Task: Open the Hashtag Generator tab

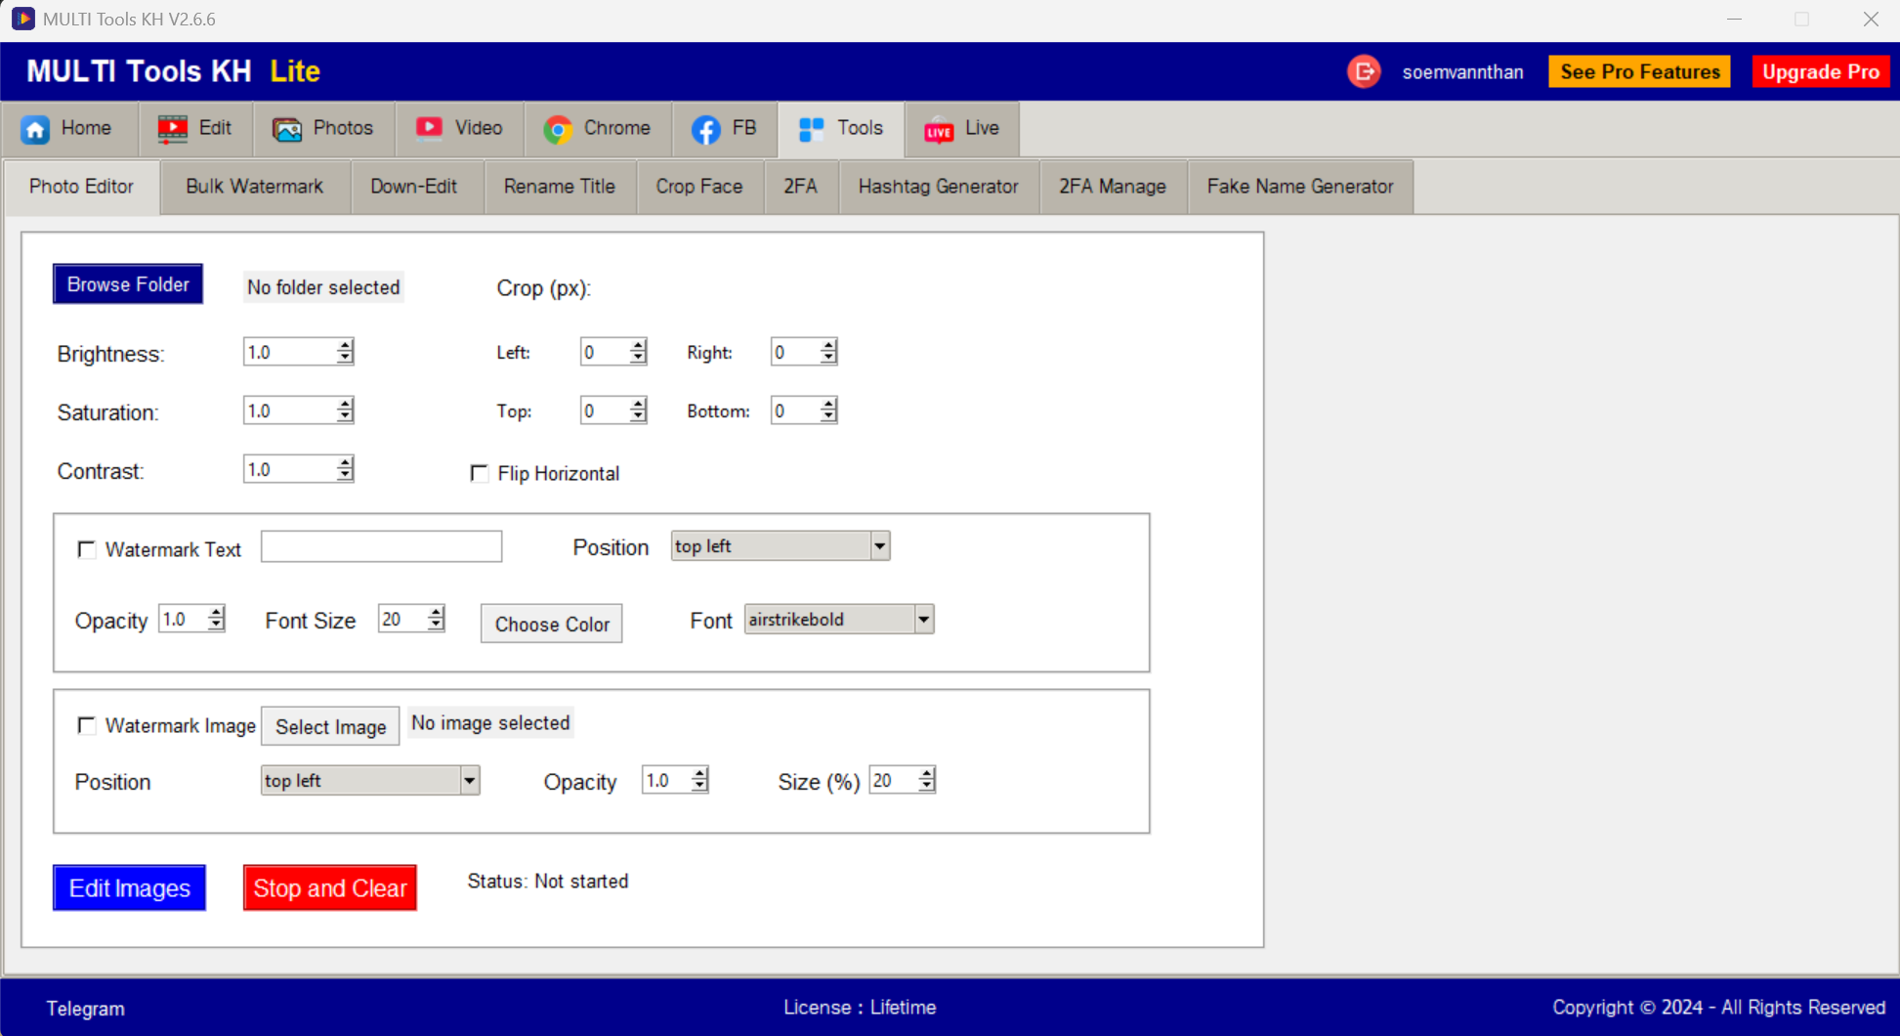Action: click(938, 187)
